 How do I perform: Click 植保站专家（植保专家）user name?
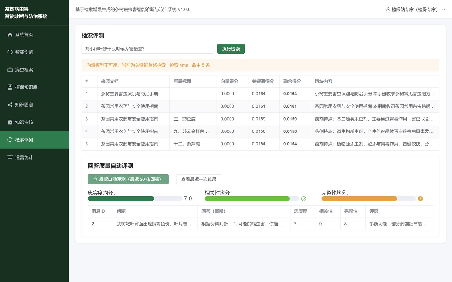pyautogui.click(x=415, y=10)
